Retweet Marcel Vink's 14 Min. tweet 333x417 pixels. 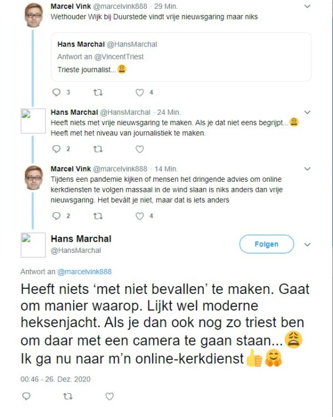pyautogui.click(x=98, y=216)
